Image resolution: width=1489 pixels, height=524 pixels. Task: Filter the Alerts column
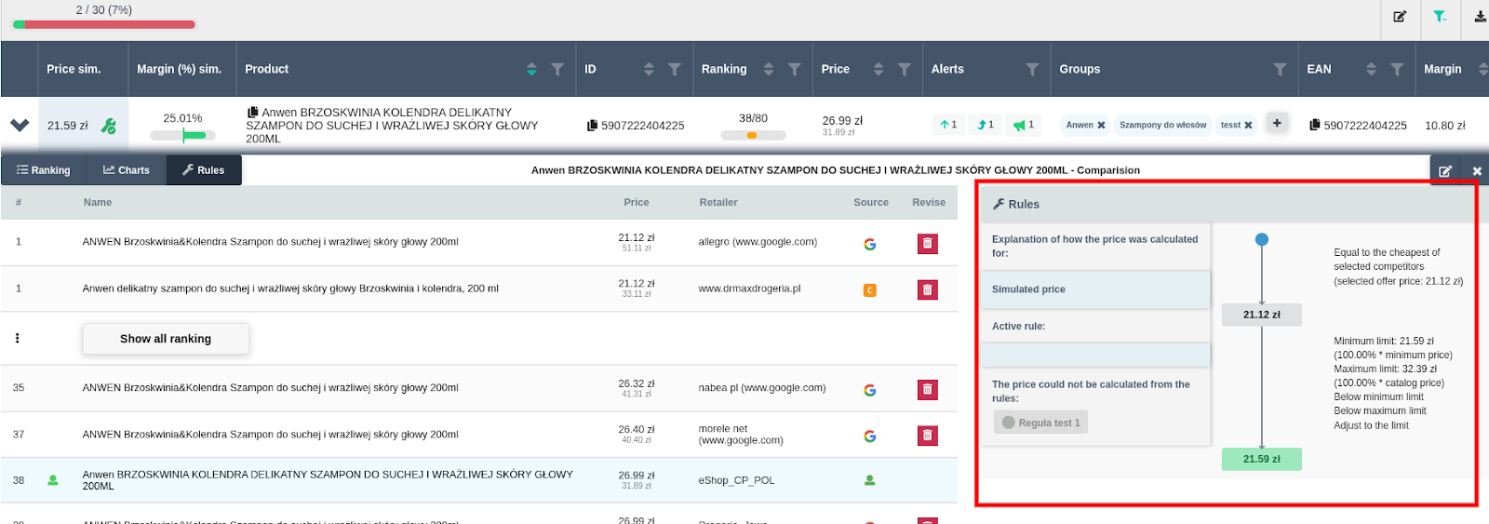pyautogui.click(x=1032, y=69)
